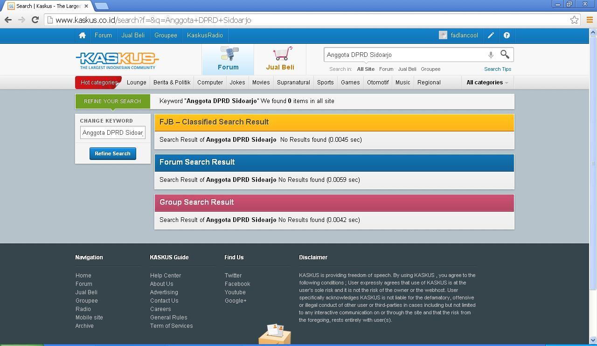Screen dimensions: 597x346
Task: Click the home icon in the top bar
Action: (x=82, y=35)
